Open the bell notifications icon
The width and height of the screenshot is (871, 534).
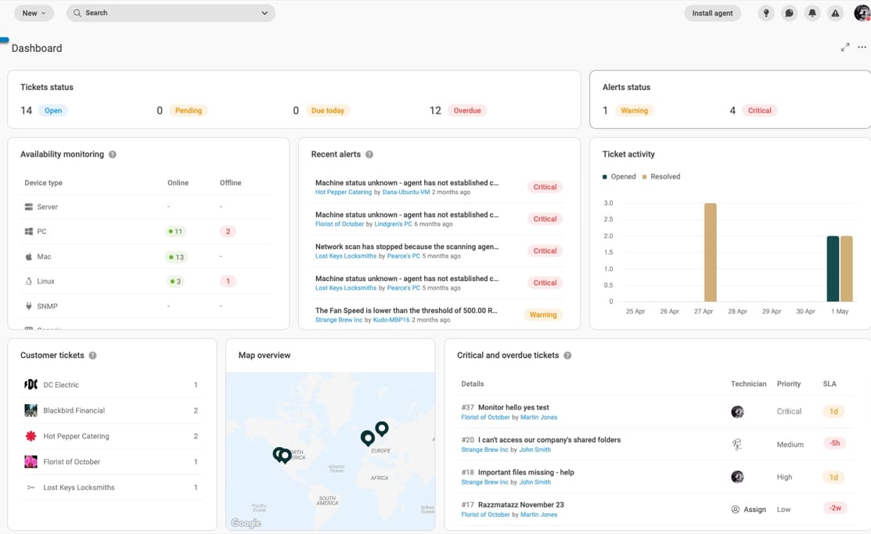812,13
